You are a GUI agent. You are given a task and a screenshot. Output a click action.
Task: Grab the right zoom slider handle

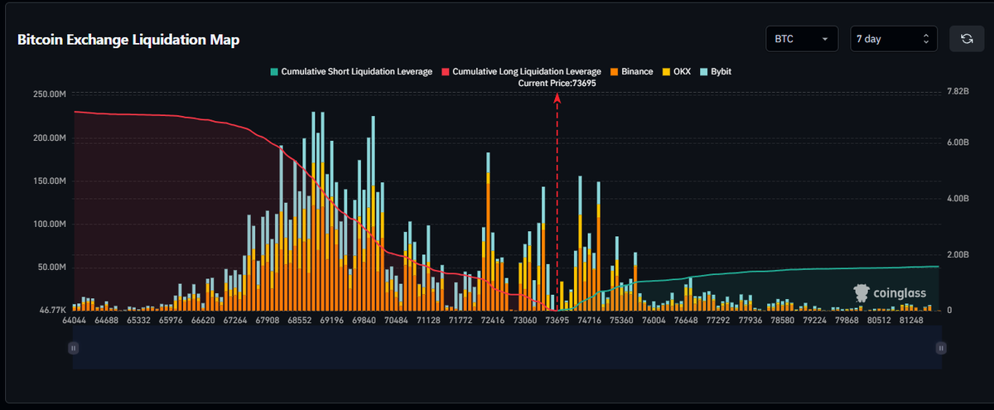940,349
